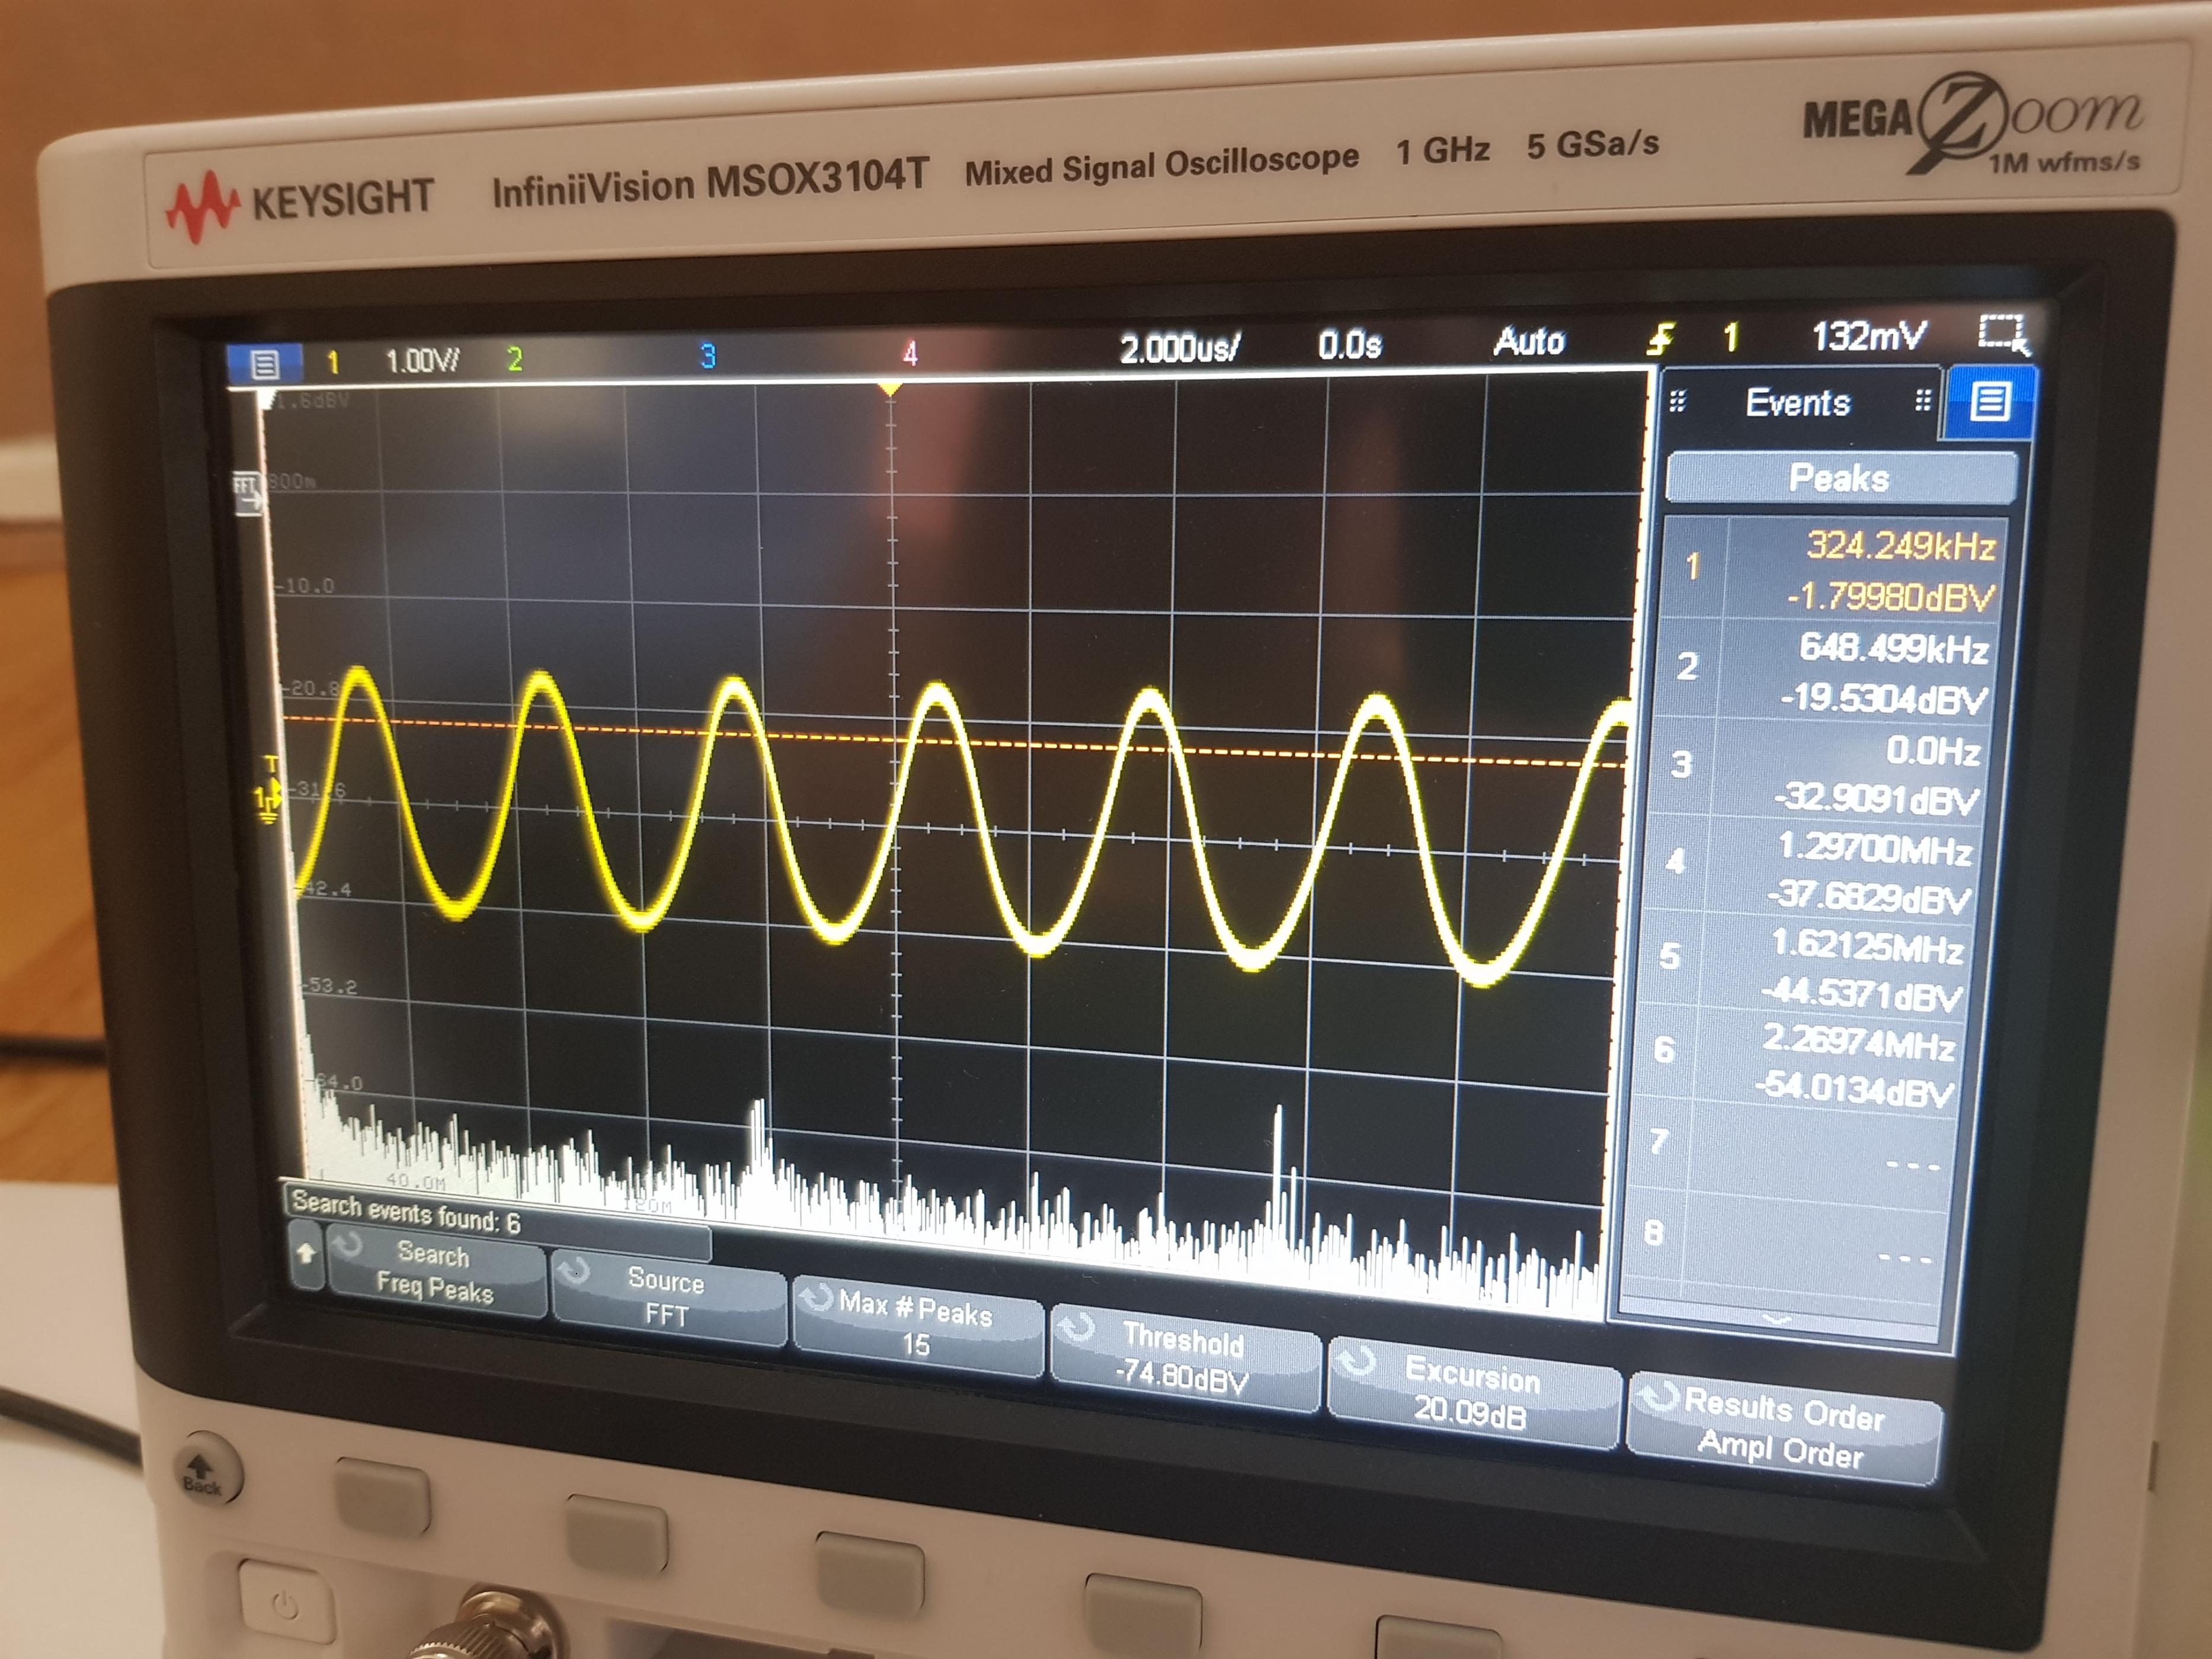Tap the rising edge trigger icon
Viewport: 2212px width, 1659px height.
pos(1661,339)
